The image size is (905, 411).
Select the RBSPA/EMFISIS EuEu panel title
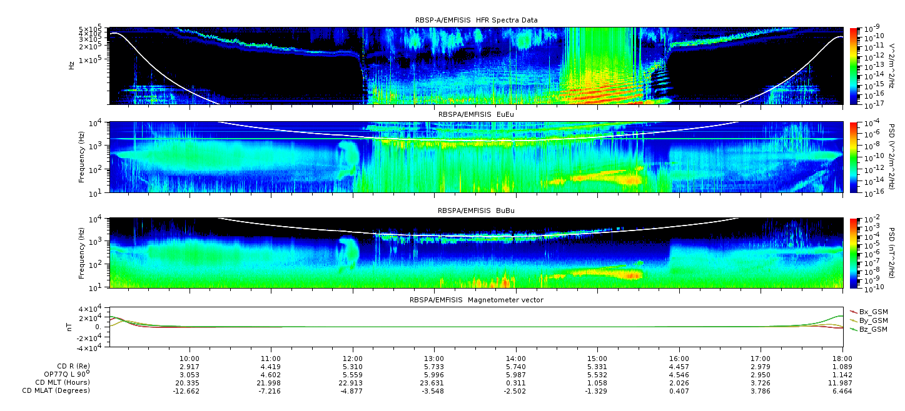point(476,115)
